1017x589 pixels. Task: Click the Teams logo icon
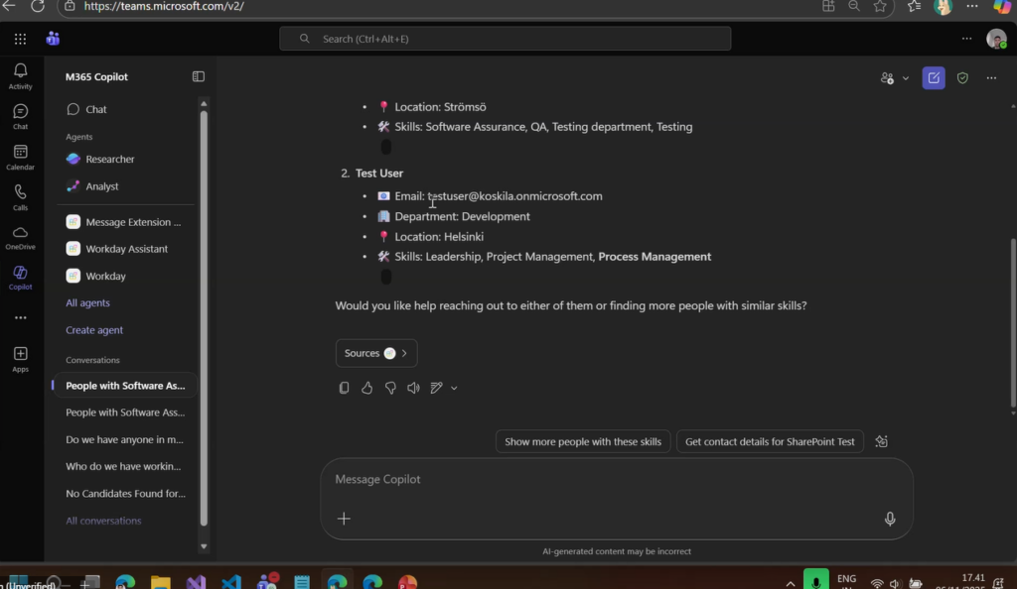[x=53, y=39]
